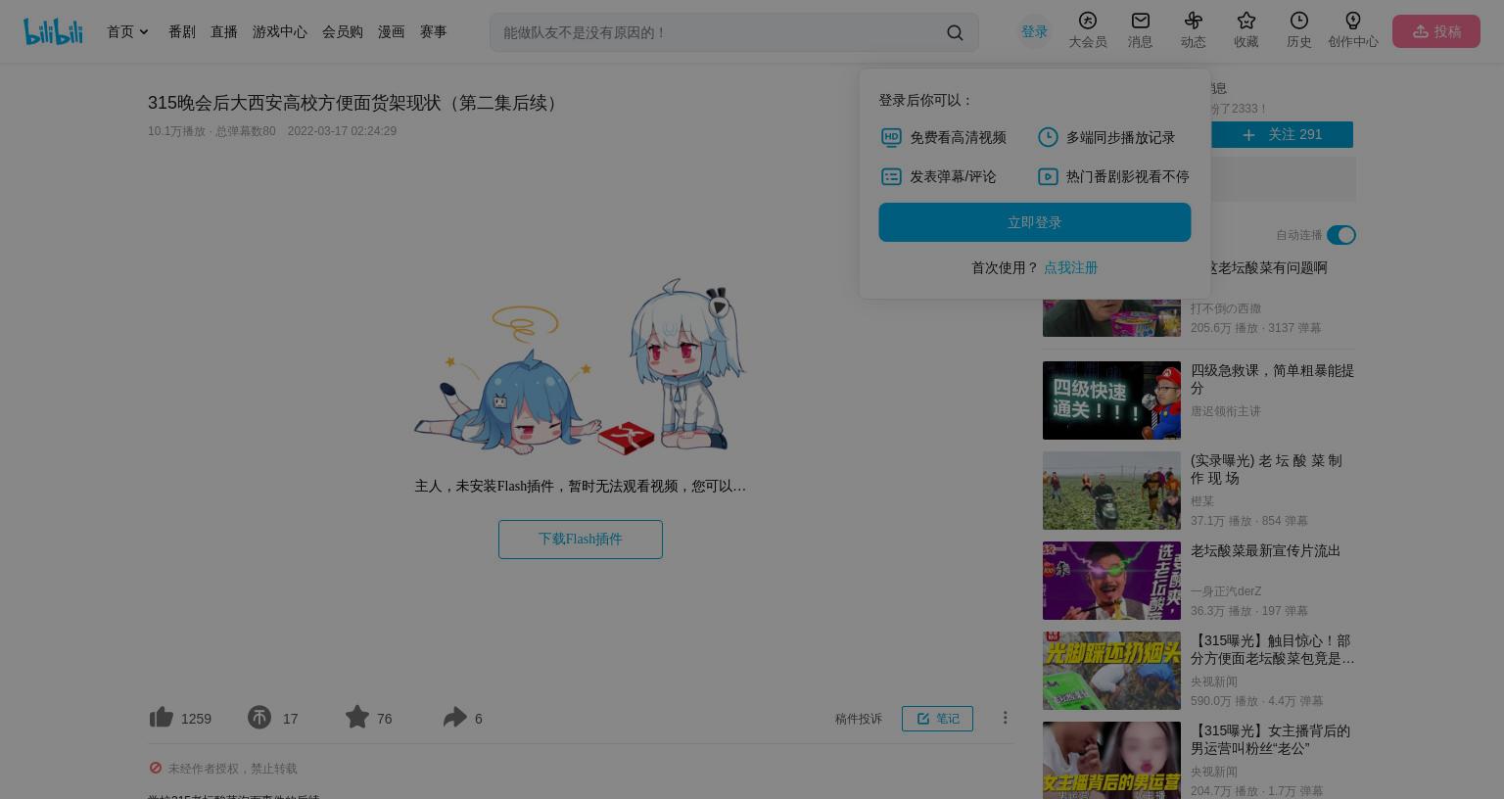Image resolution: width=1504 pixels, height=799 pixels.
Task: Open 光脚踩还扔烟头 video thumbnail
Action: (1111, 671)
